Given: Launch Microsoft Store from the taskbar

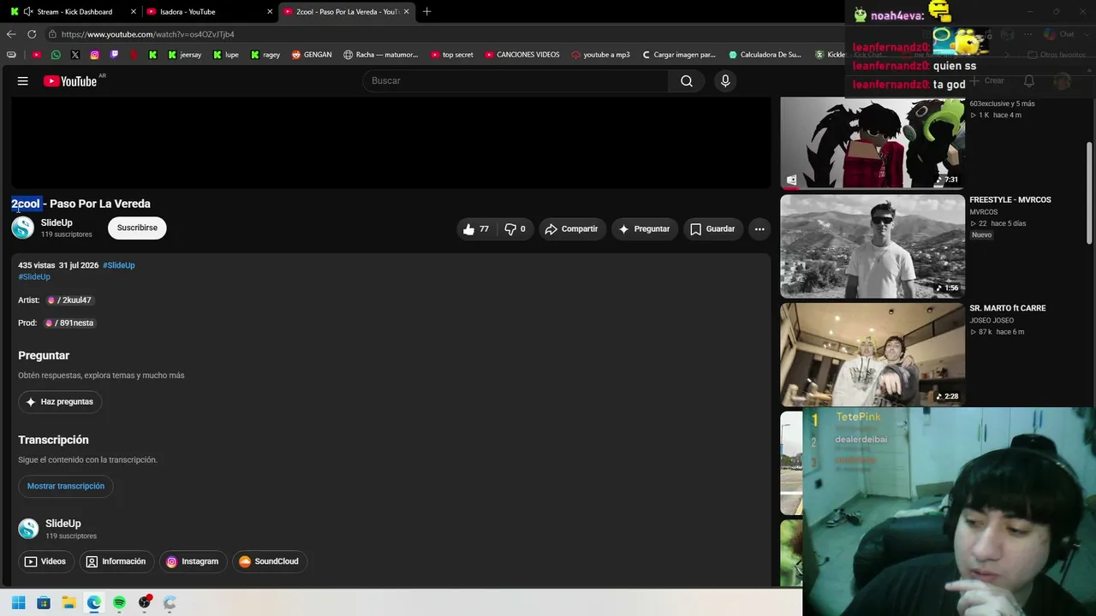Looking at the screenshot, I should [x=44, y=603].
